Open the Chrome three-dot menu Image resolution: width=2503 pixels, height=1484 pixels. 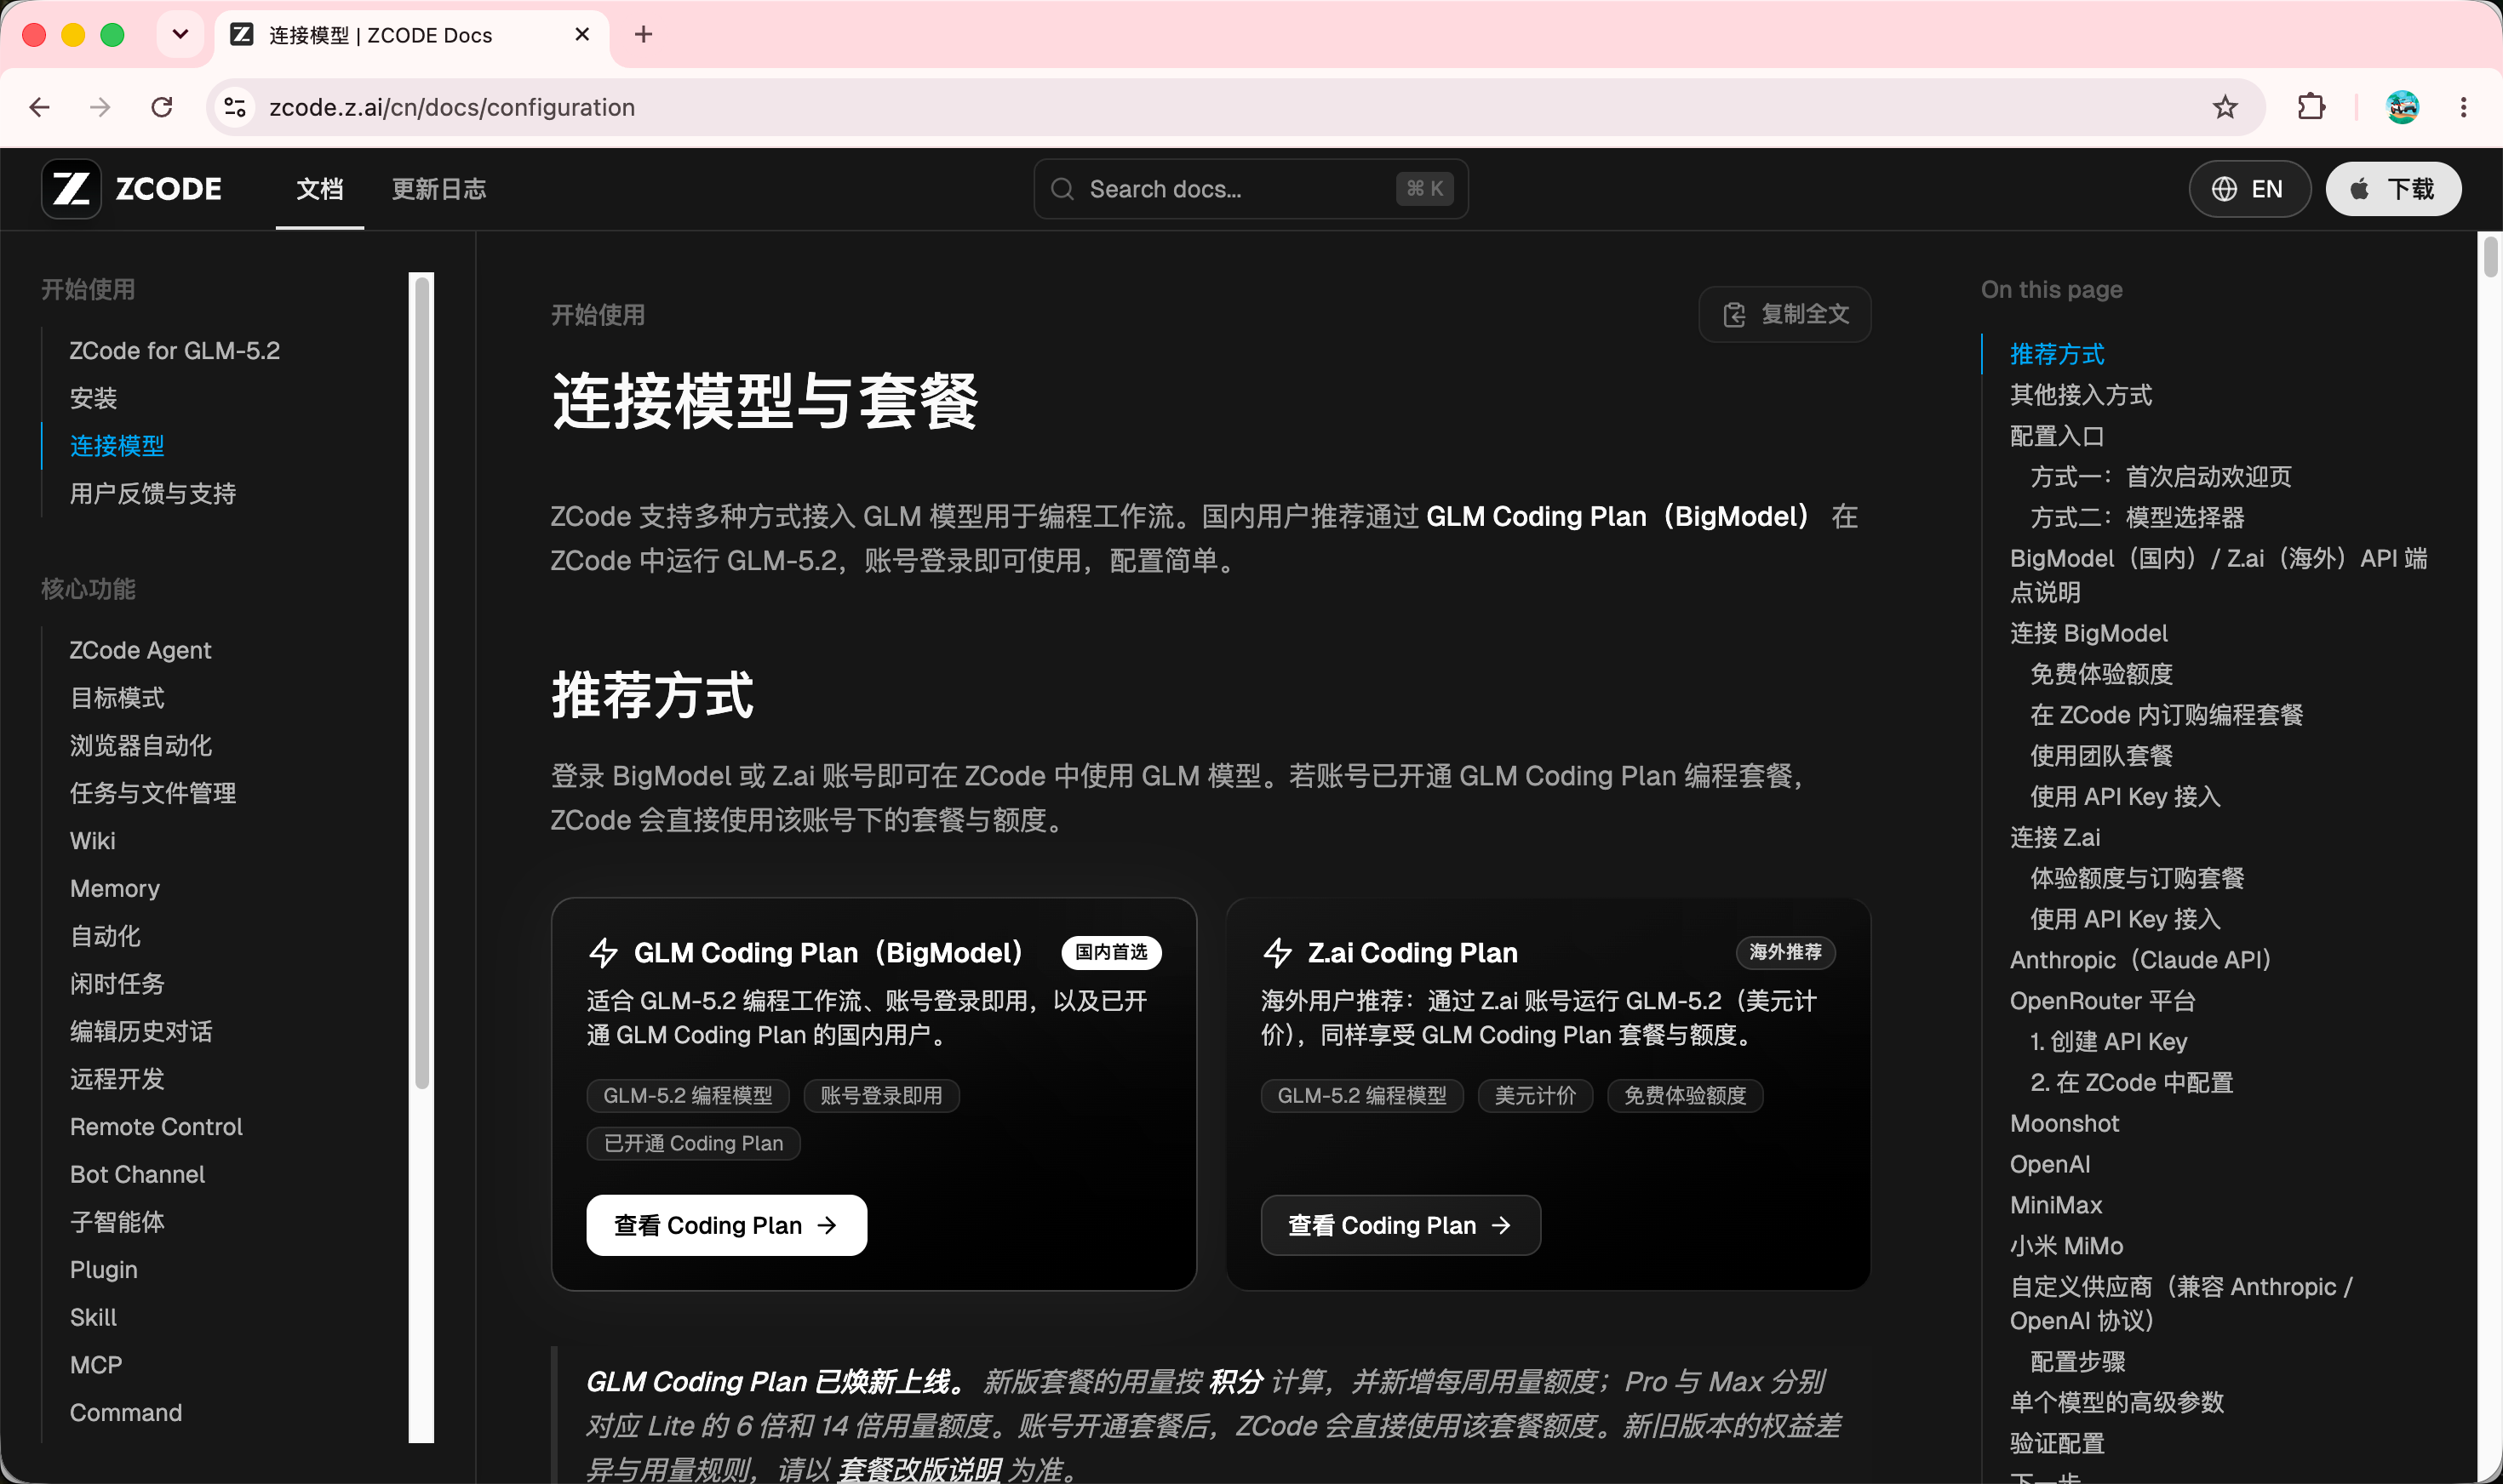pos(2463,107)
